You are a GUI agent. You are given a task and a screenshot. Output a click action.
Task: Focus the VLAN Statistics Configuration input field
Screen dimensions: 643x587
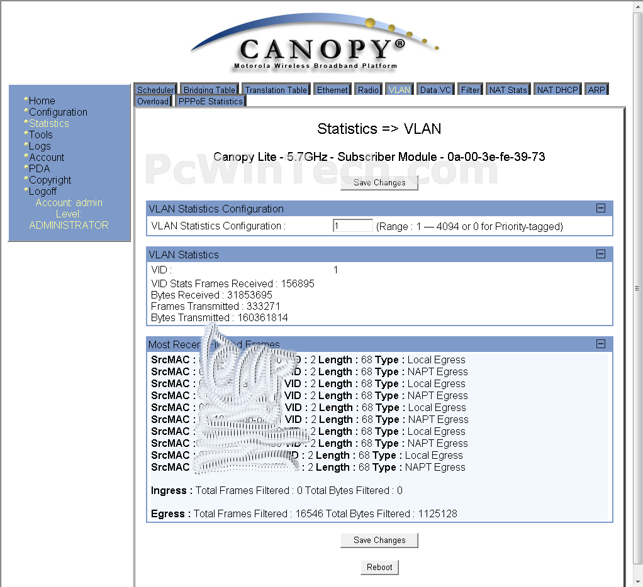tap(353, 226)
